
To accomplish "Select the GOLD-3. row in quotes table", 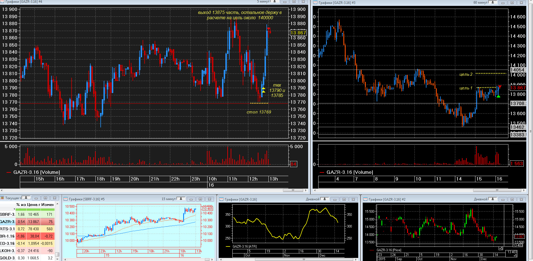I will coord(27,258).
